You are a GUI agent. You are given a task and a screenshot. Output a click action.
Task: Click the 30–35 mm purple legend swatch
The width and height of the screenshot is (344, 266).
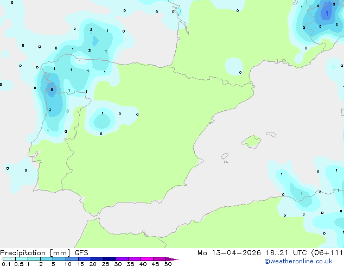122,259
